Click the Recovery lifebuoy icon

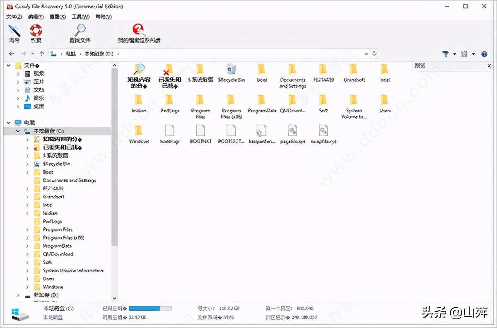(36, 31)
